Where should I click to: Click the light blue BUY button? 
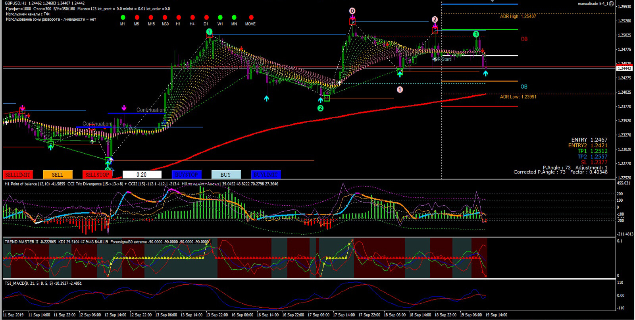click(226, 174)
